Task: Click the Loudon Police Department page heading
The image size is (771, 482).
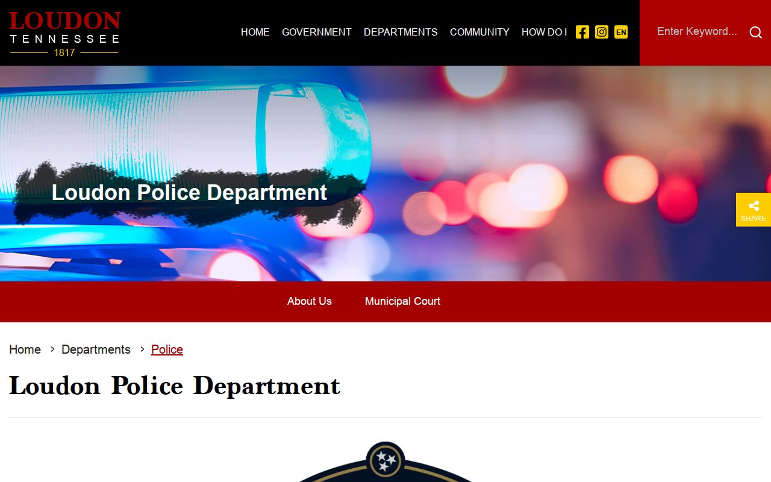Action: click(175, 386)
